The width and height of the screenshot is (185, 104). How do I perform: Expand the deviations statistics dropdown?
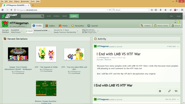pos(98,31)
